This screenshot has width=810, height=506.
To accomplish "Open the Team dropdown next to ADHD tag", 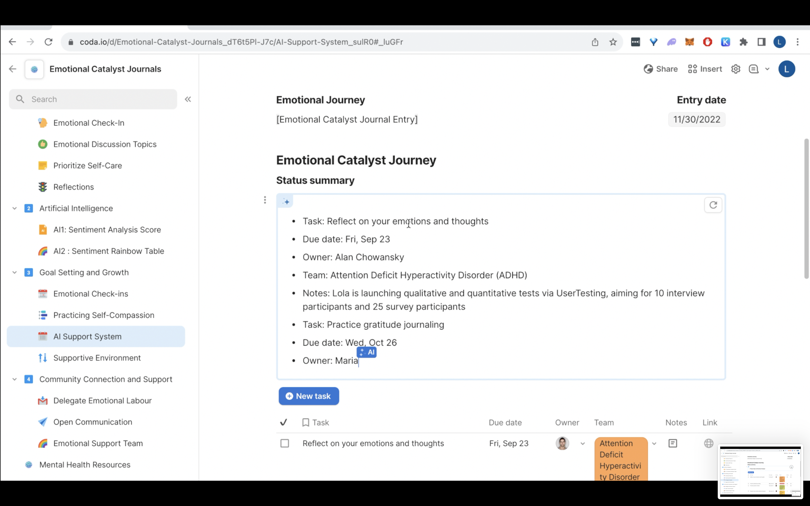I will 654,444.
